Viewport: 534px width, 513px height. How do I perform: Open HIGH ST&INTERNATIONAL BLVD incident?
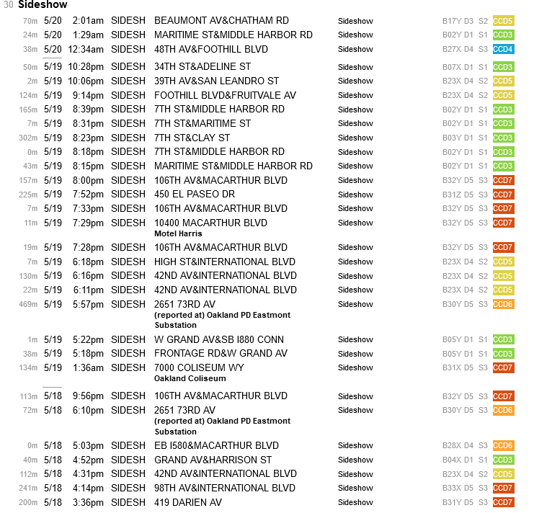click(x=225, y=262)
